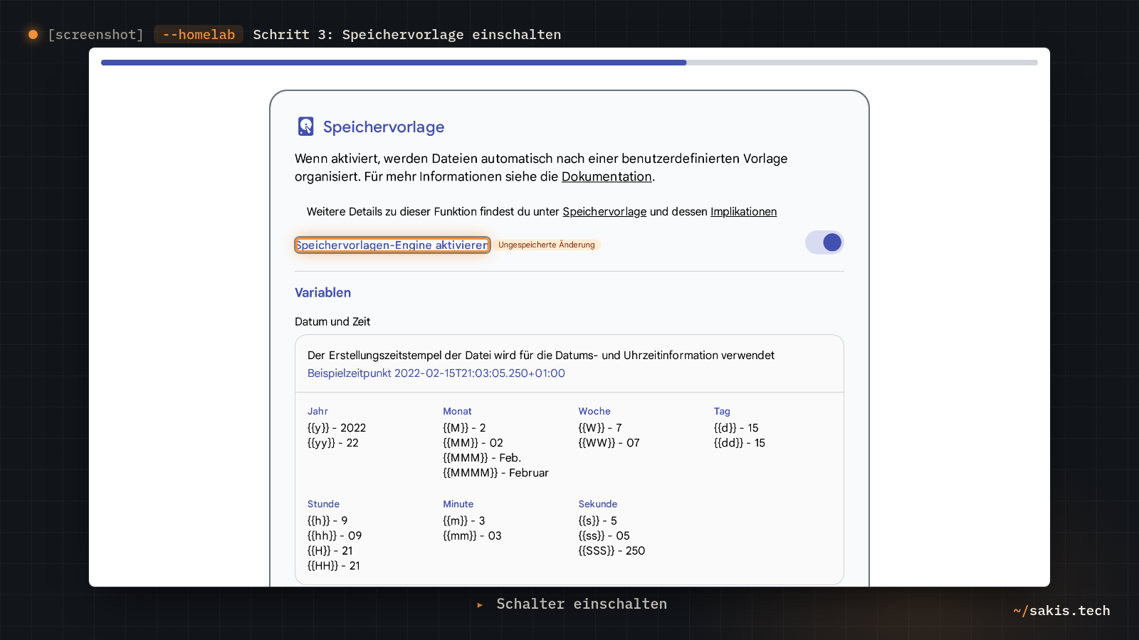Click the 'Datum und Zeit' label
Image resolution: width=1139 pixels, height=640 pixels.
click(332, 321)
